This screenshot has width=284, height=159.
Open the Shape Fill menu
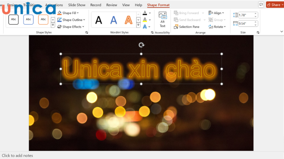pos(68,13)
